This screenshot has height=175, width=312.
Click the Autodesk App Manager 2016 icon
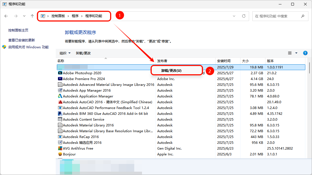coord(60,90)
